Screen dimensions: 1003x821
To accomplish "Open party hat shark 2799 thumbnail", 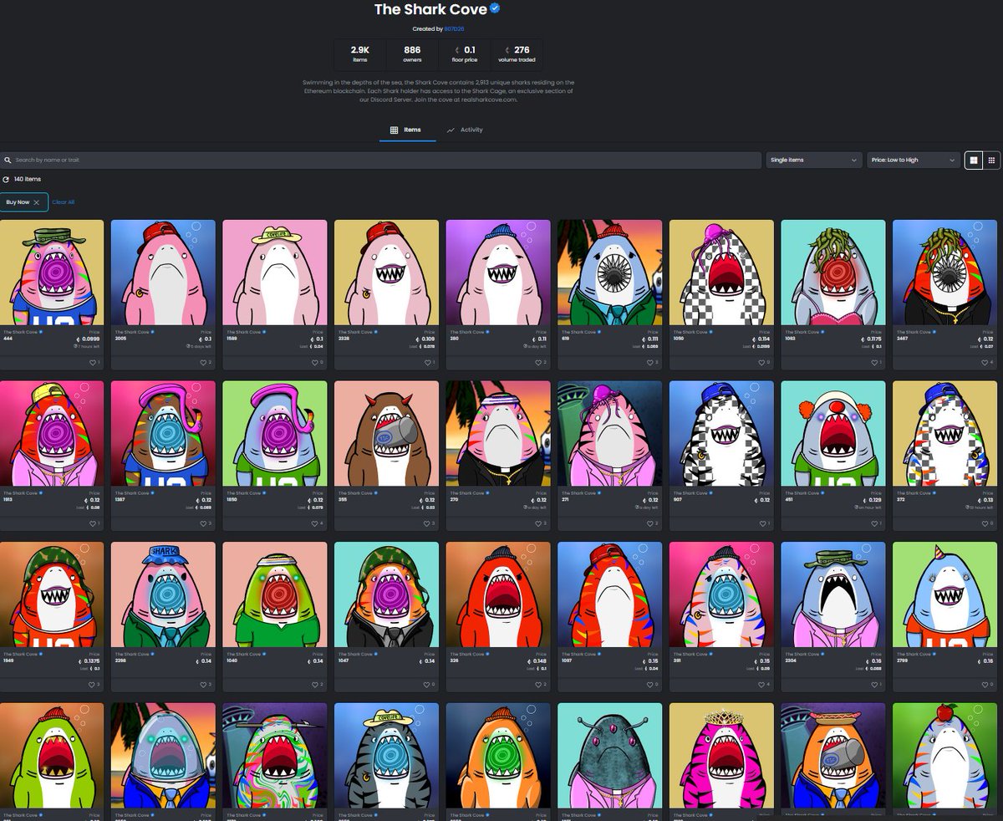I will (944, 595).
